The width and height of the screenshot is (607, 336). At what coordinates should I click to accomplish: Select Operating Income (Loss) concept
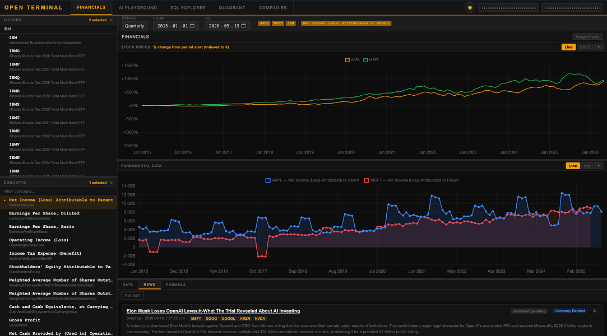[58, 242]
